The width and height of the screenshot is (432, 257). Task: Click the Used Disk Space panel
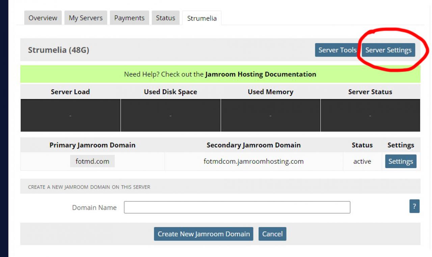(170, 115)
